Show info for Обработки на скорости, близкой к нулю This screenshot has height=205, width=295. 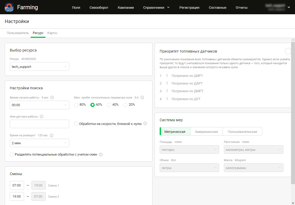[x=145, y=124]
